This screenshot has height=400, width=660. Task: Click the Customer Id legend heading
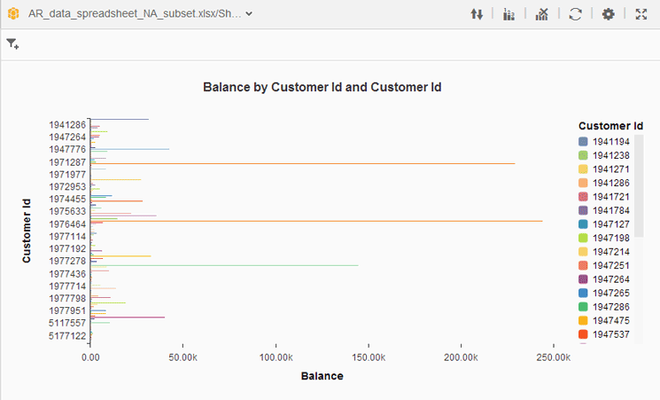pyautogui.click(x=610, y=126)
